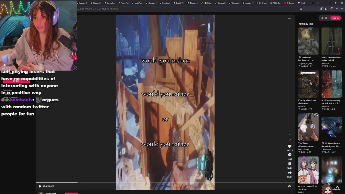Click the 'Exactly when I say #warzone' caption

coord(307,102)
